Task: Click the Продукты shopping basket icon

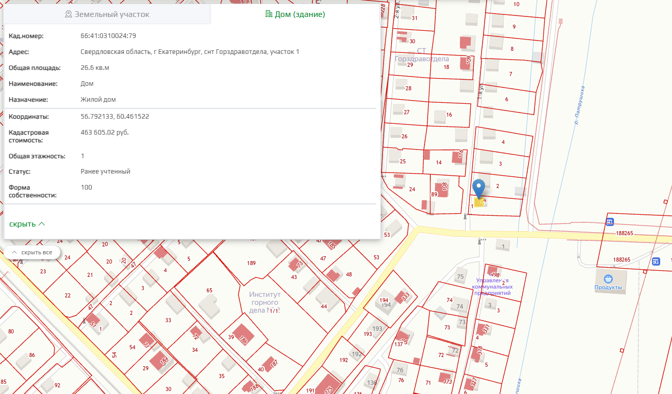Action: [x=608, y=279]
